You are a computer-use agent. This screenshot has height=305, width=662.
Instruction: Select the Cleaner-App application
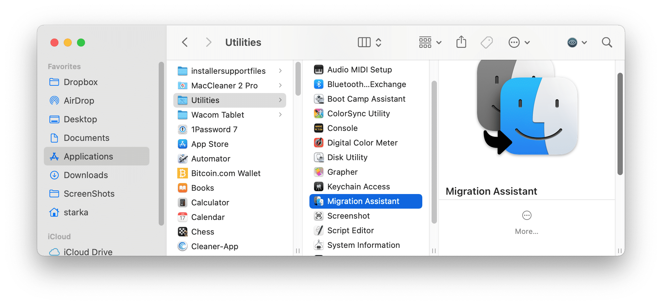230,247
